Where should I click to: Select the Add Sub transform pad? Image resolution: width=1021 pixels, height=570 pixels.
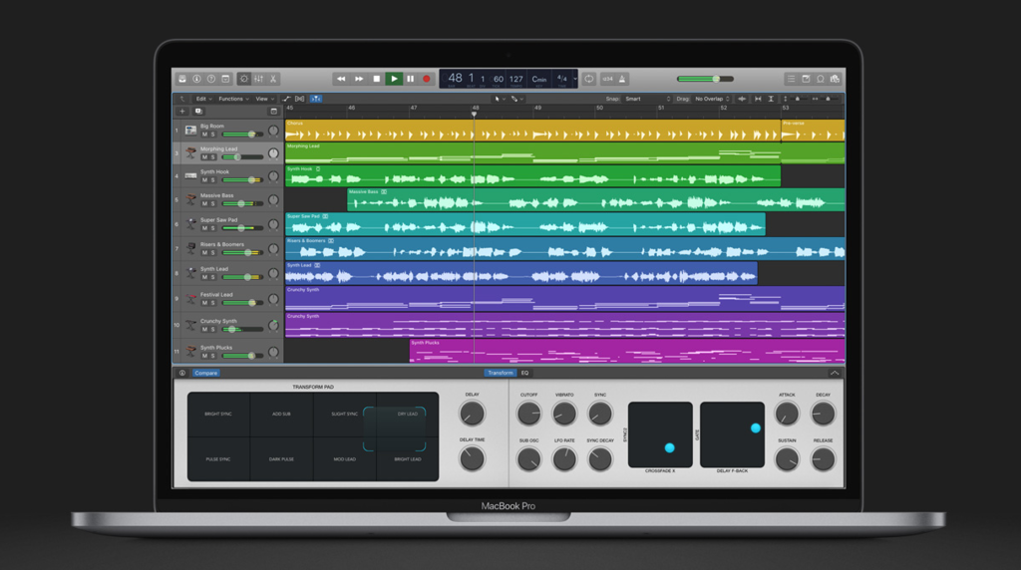tap(281, 414)
